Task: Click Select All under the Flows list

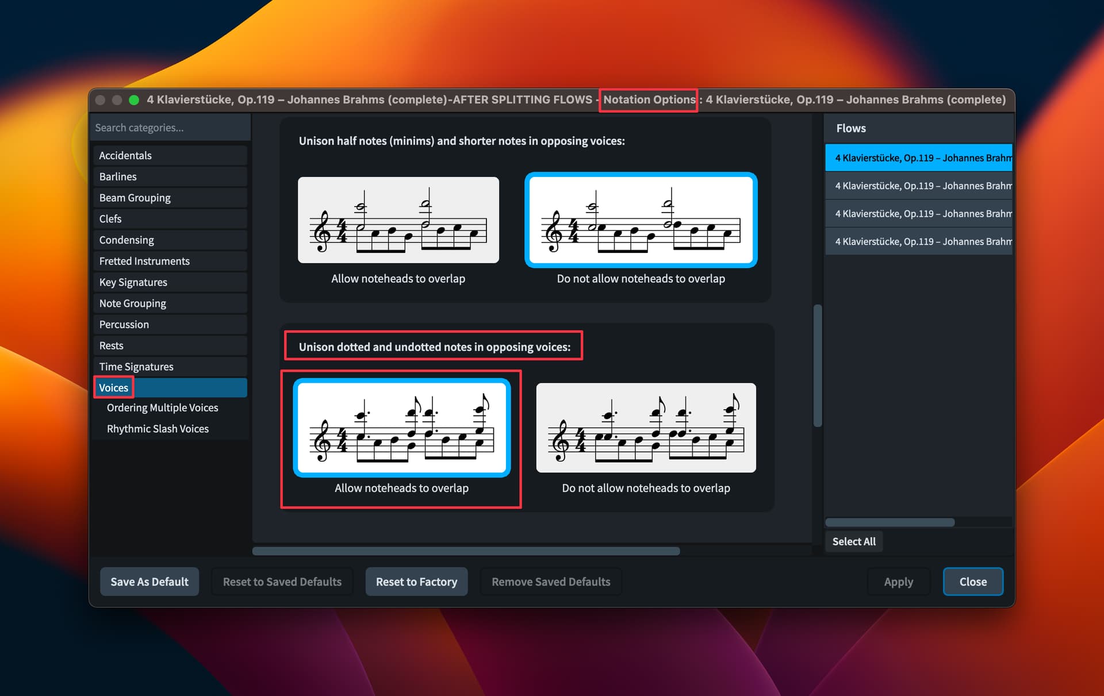Action: [x=853, y=541]
